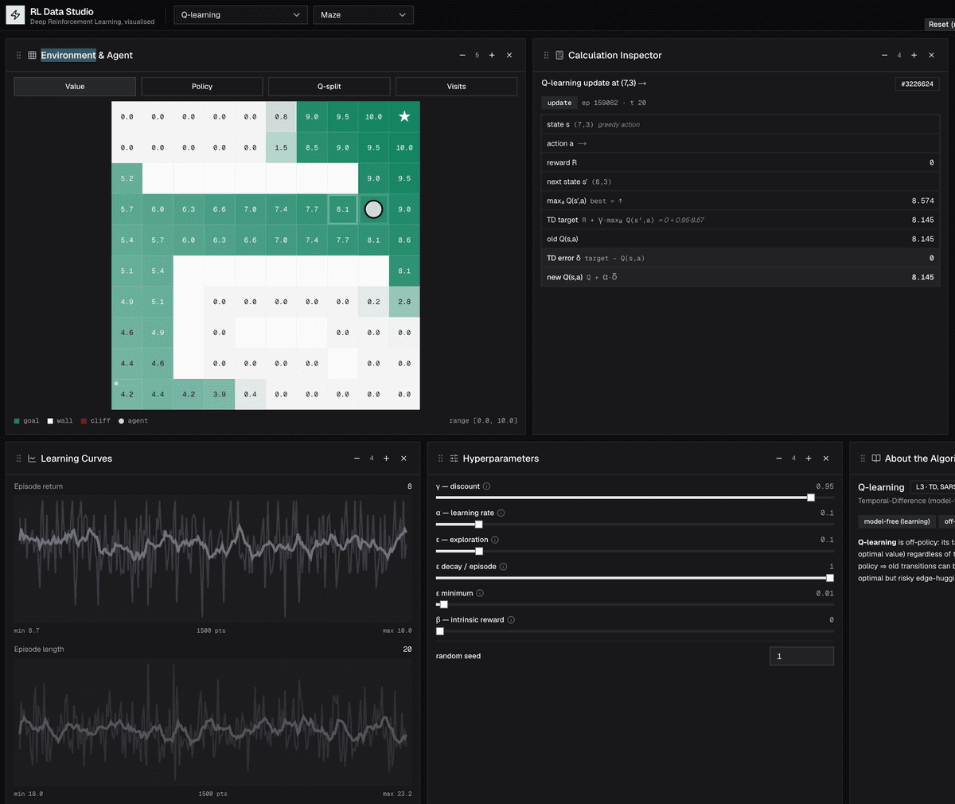Grab the Learning Curves drag handle

point(19,459)
